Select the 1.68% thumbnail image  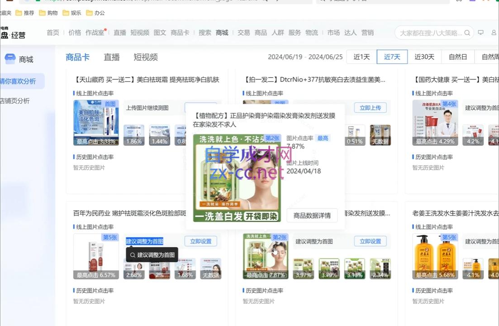(x=185, y=268)
